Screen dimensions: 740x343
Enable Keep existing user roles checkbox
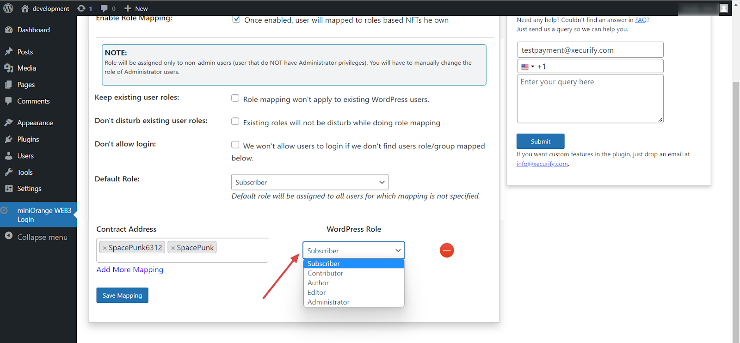point(235,98)
